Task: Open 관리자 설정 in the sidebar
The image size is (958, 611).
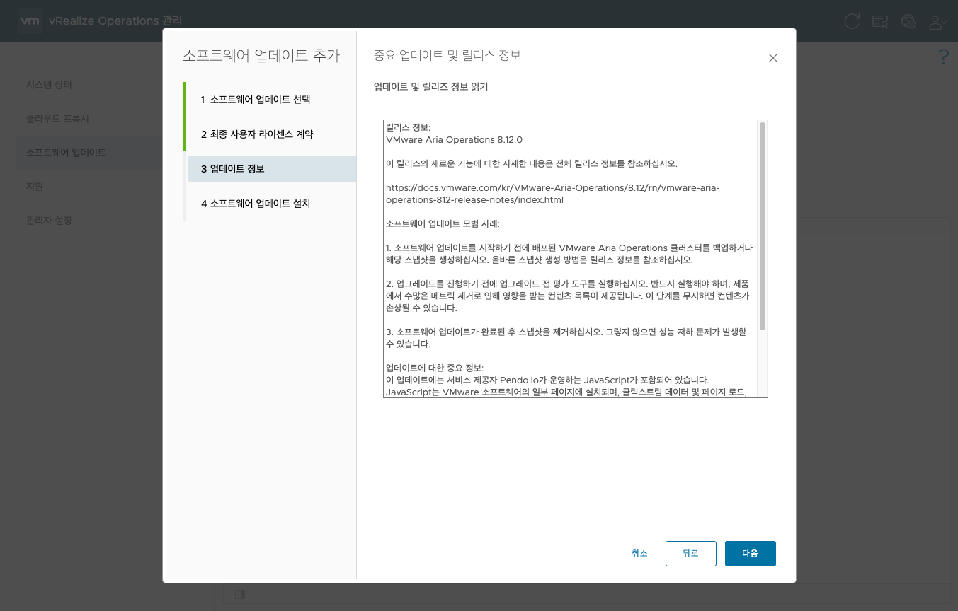Action: 50,221
